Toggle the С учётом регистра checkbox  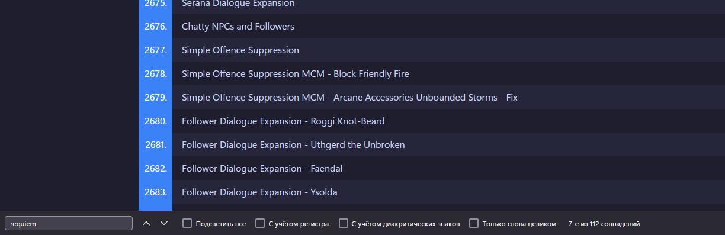click(x=260, y=223)
